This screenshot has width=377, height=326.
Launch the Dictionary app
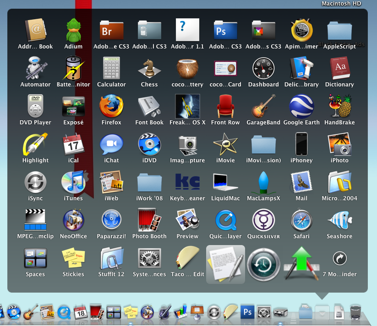339,68
